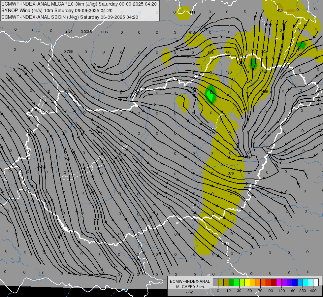
Task: Select the lime yellow-green legend swatch
Action: coord(242,282)
